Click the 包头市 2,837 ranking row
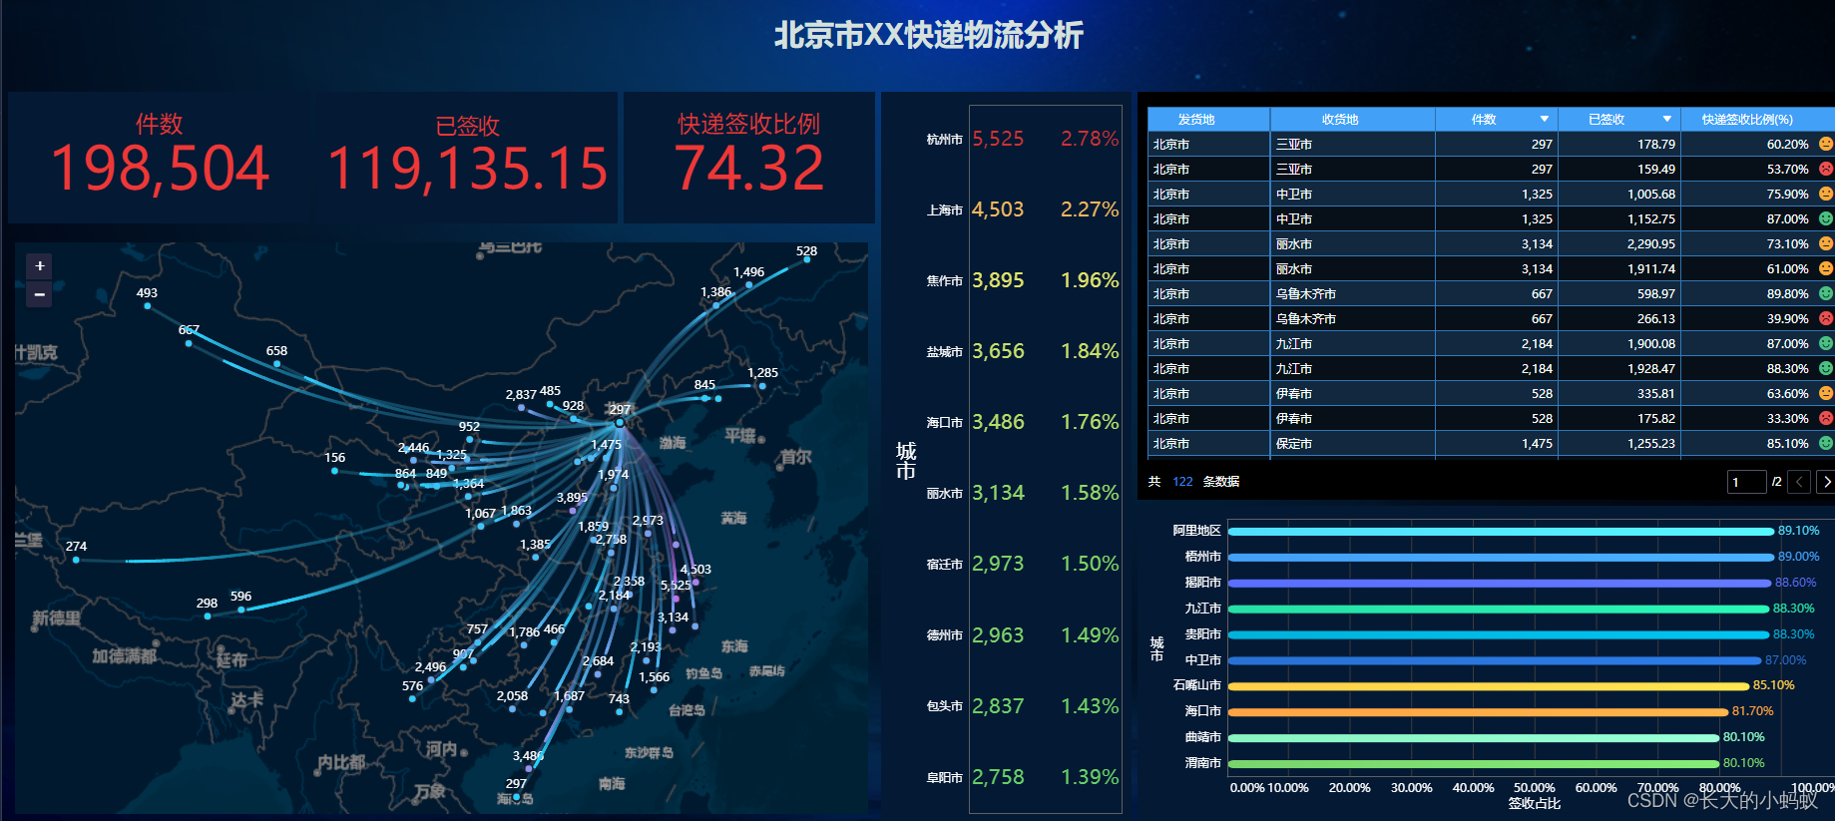This screenshot has height=821, width=1835. tap(1023, 706)
